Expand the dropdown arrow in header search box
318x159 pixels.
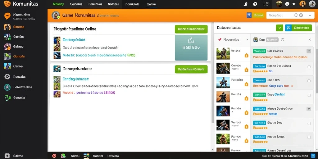click(x=310, y=16)
